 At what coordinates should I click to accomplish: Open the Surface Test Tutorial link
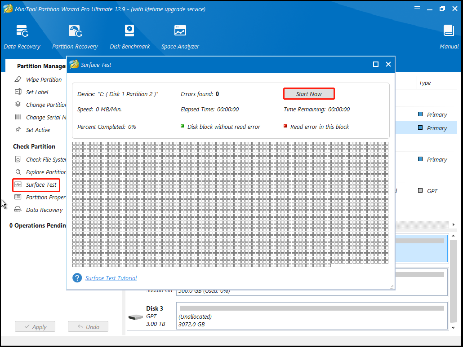point(111,278)
